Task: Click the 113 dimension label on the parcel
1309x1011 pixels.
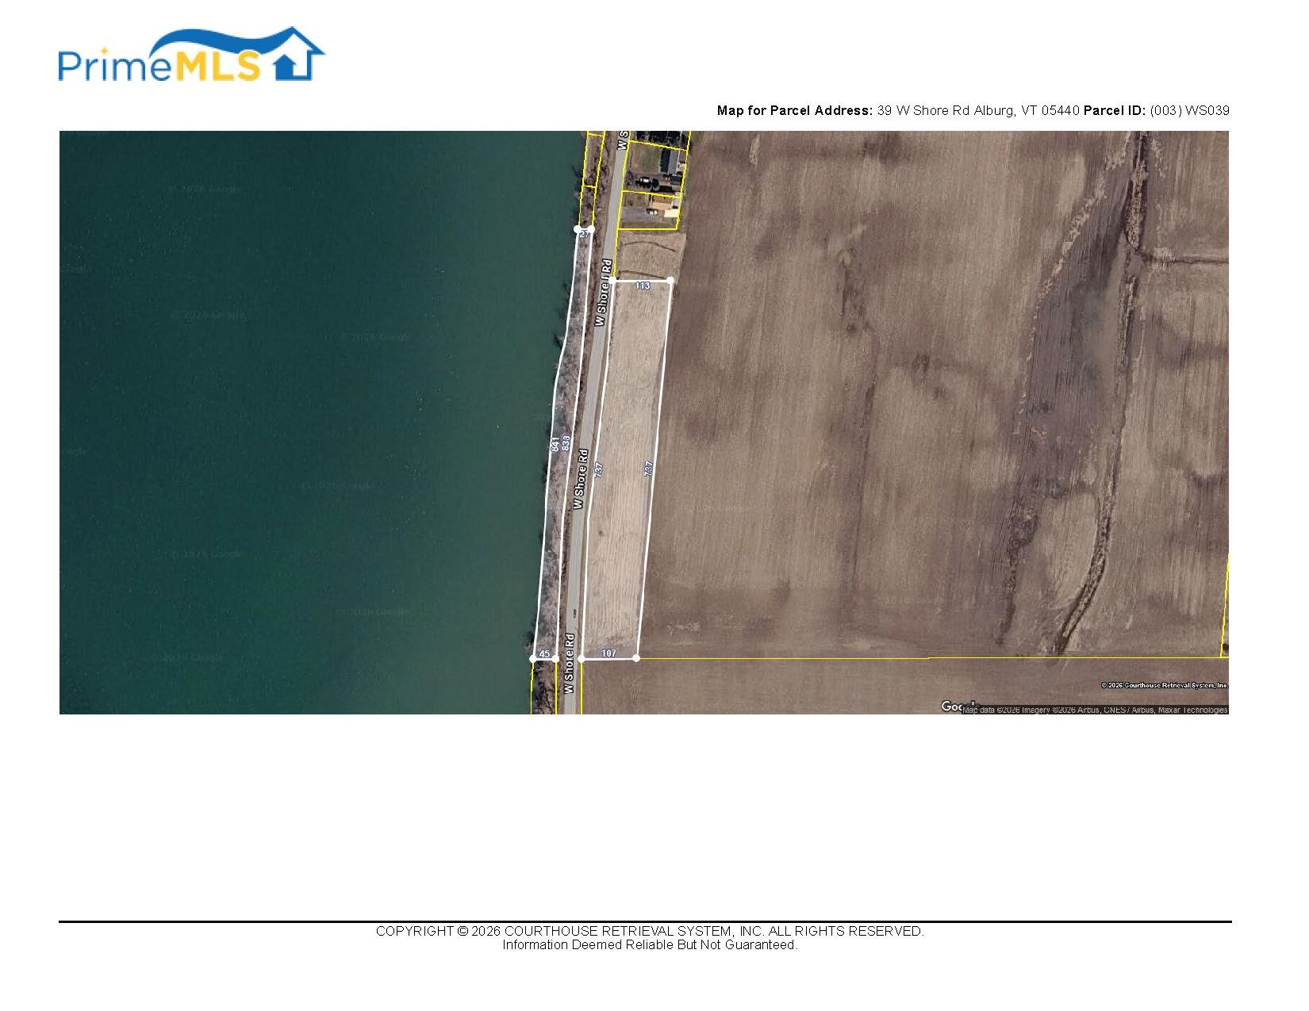Action: (643, 285)
